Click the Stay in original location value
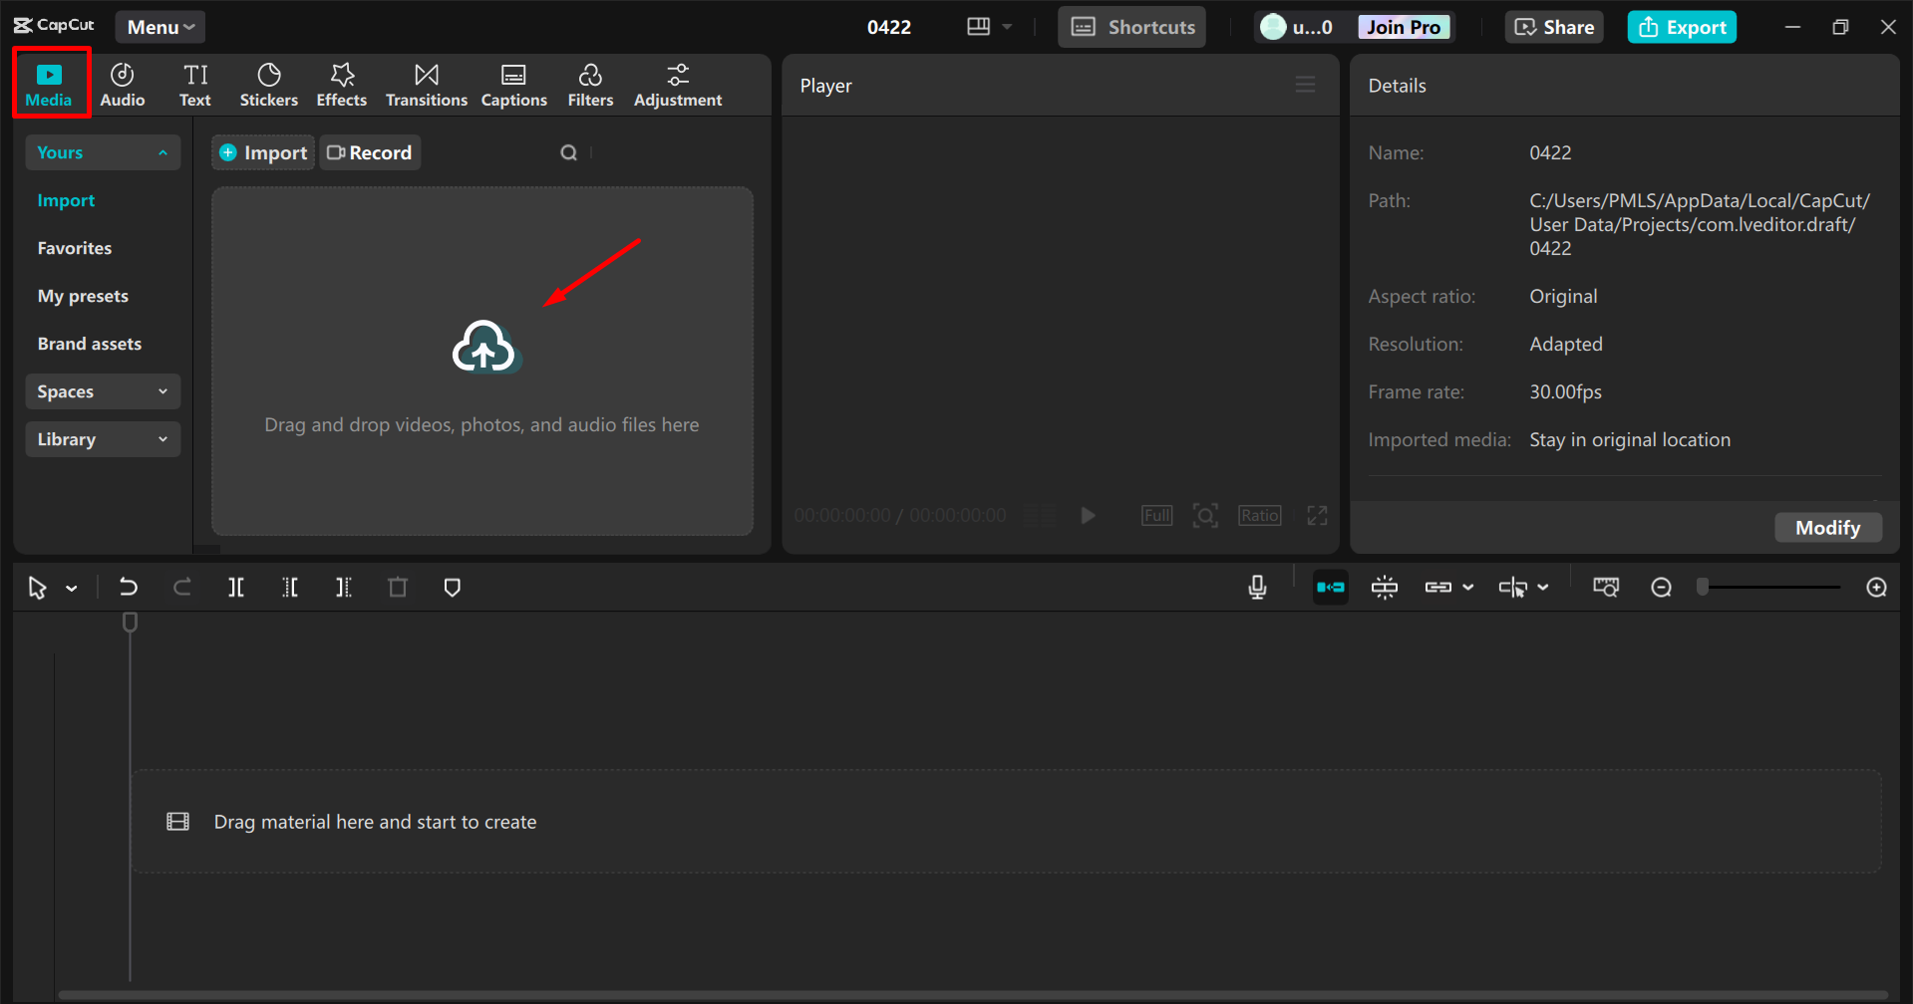 [1630, 439]
